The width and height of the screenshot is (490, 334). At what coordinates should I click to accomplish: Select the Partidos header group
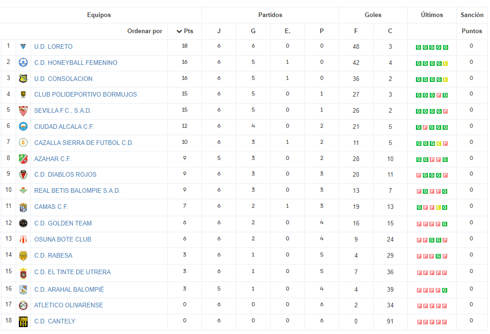click(270, 15)
